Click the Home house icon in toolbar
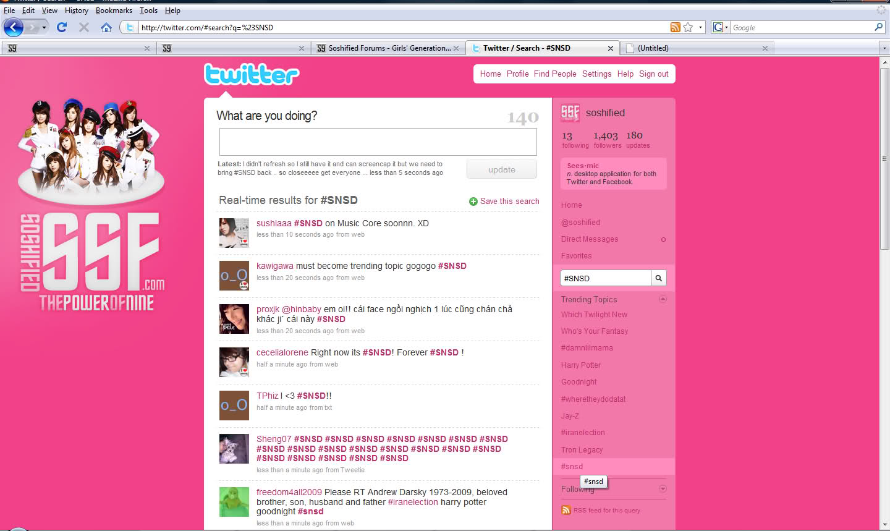 pyautogui.click(x=106, y=27)
